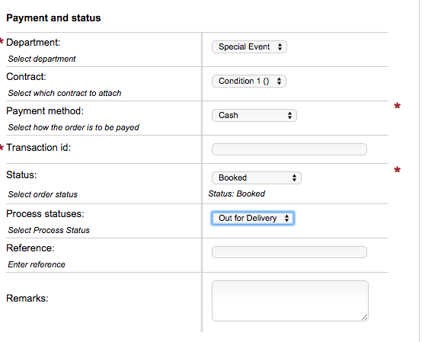This screenshot has width=422, height=342.
Task: Click the Department field label
Action: coord(33,43)
